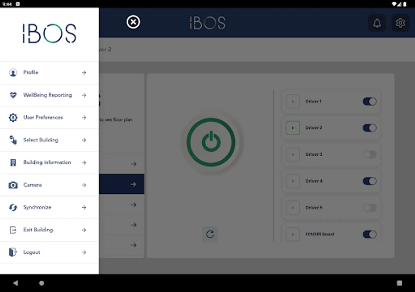415x292 pixels.
Task: Click the IBOS logo in sidebar
Action: pyautogui.click(x=49, y=33)
